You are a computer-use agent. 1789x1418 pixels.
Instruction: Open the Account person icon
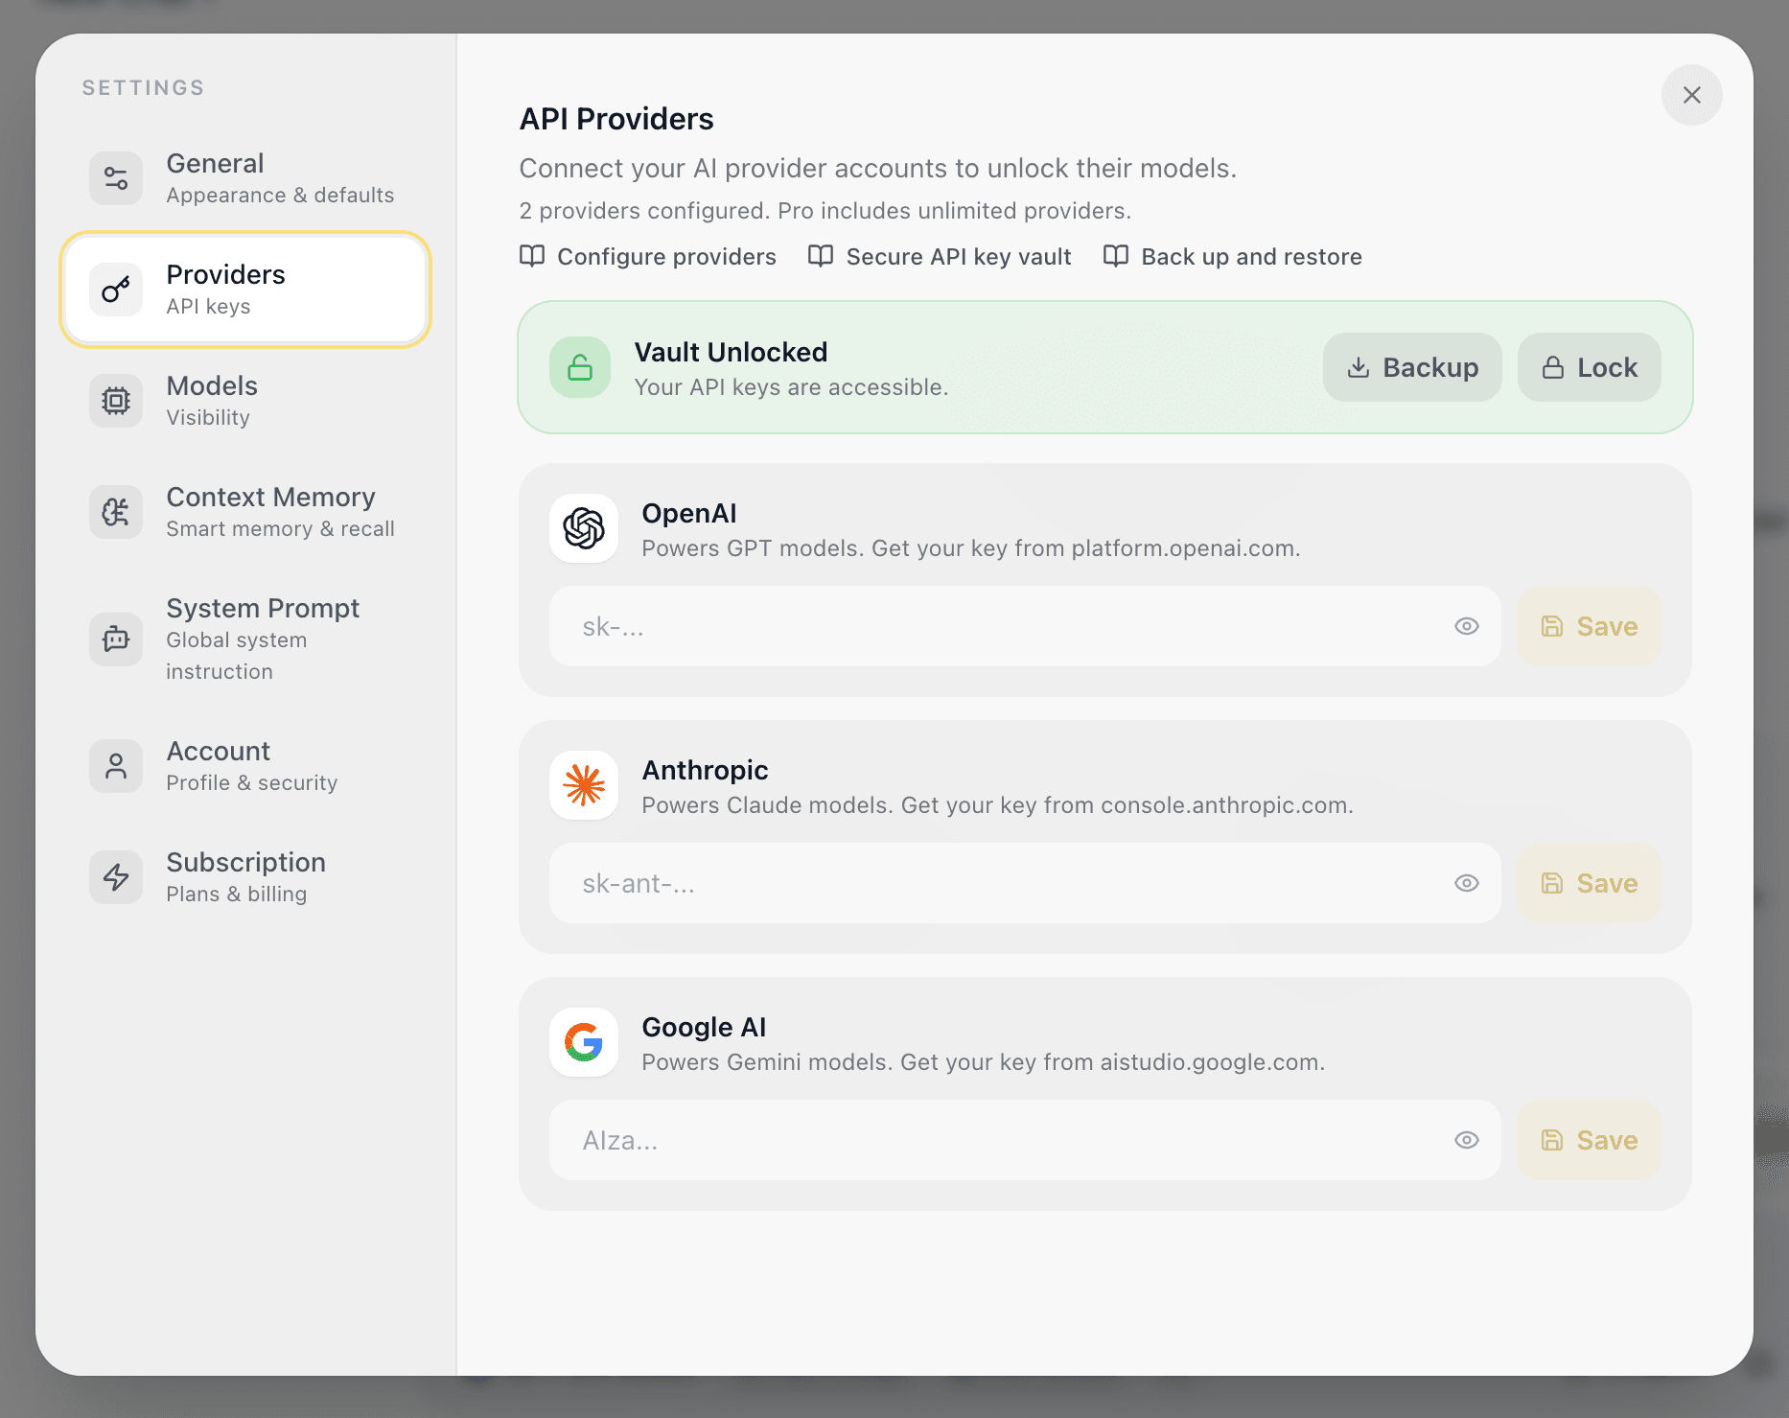(x=116, y=766)
